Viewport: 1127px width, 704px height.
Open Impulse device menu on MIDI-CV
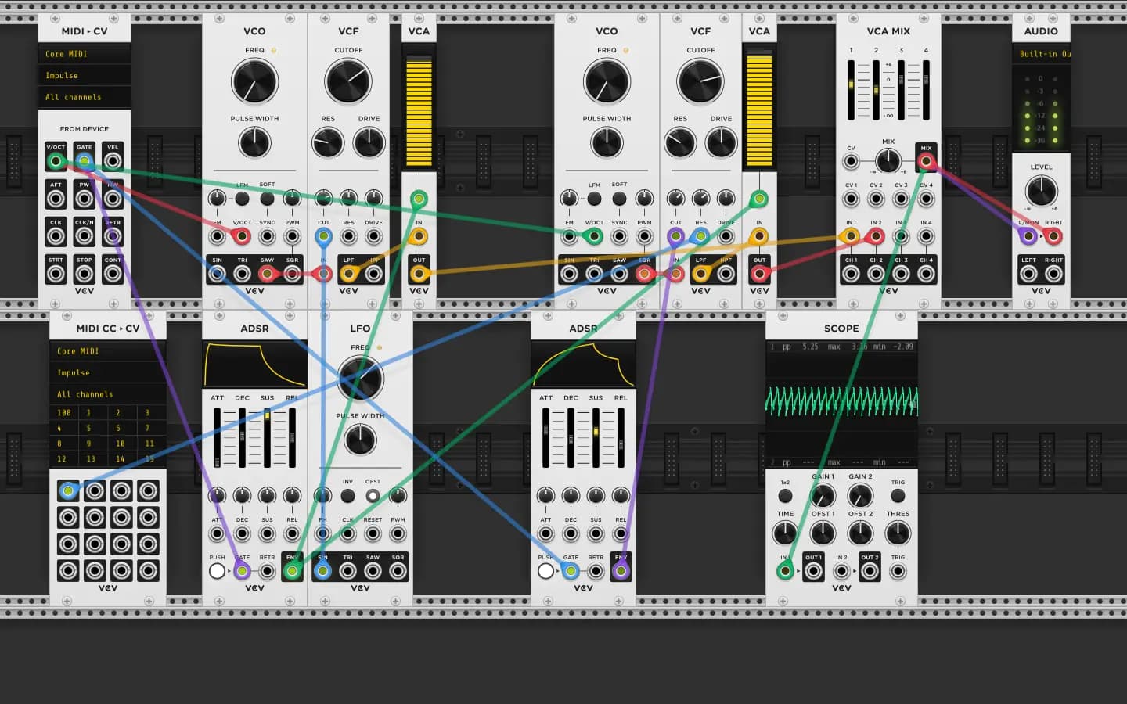(x=85, y=76)
